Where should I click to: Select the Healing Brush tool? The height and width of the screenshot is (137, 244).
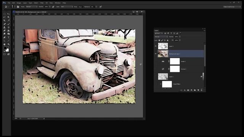(5, 24)
